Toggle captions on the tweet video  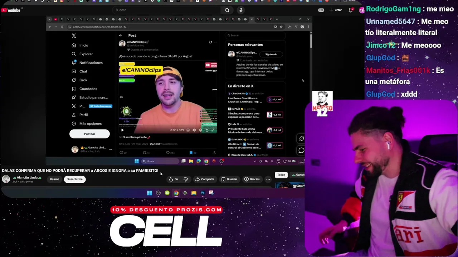click(x=188, y=130)
